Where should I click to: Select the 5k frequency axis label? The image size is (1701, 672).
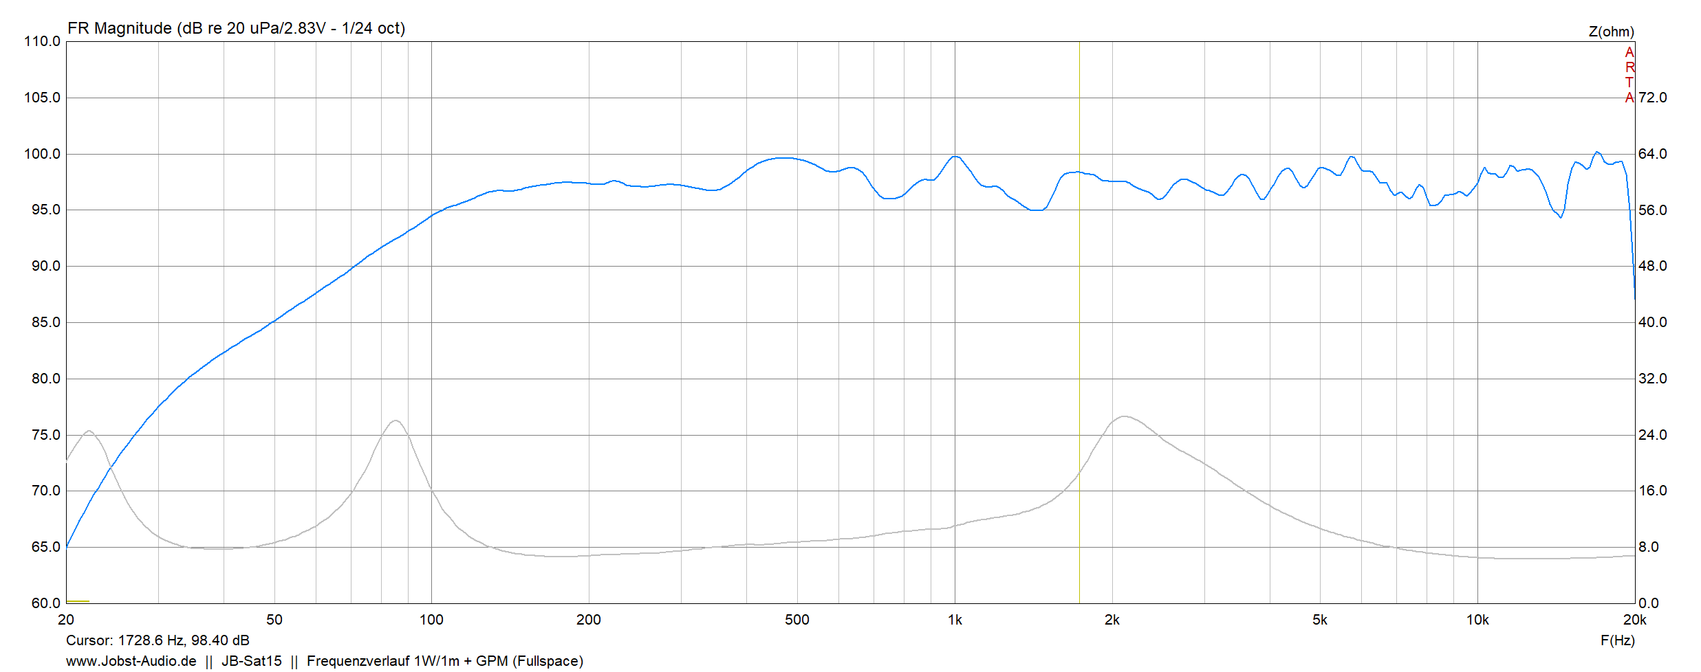point(1319,620)
